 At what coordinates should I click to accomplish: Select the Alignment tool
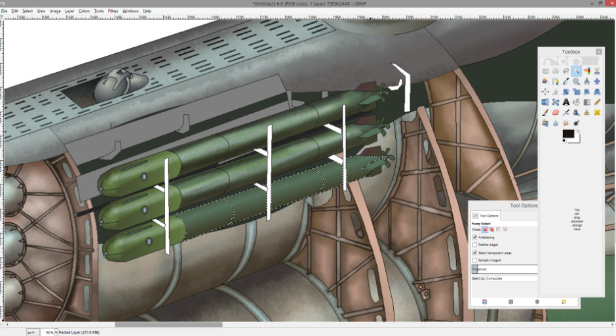545,92
